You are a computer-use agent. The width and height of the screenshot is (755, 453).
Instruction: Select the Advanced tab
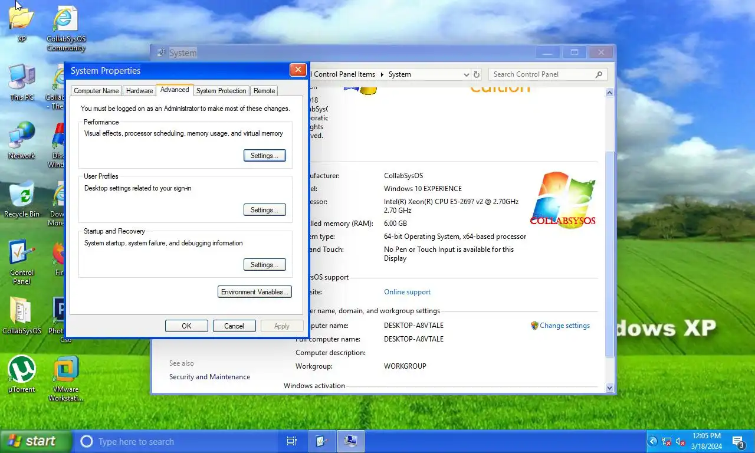pyautogui.click(x=175, y=90)
